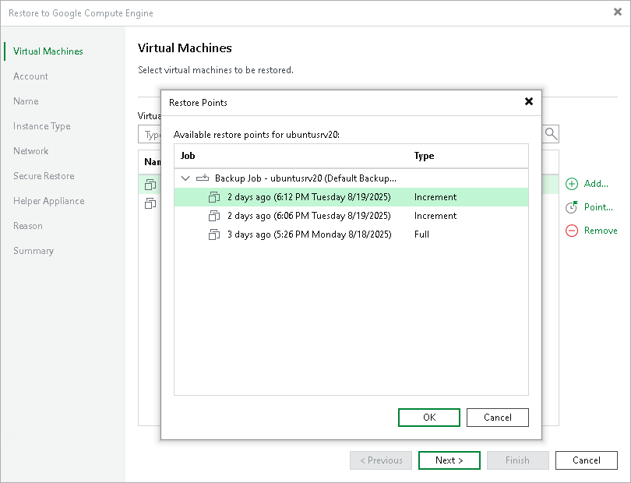Click the search magnifier icon

coord(551,134)
